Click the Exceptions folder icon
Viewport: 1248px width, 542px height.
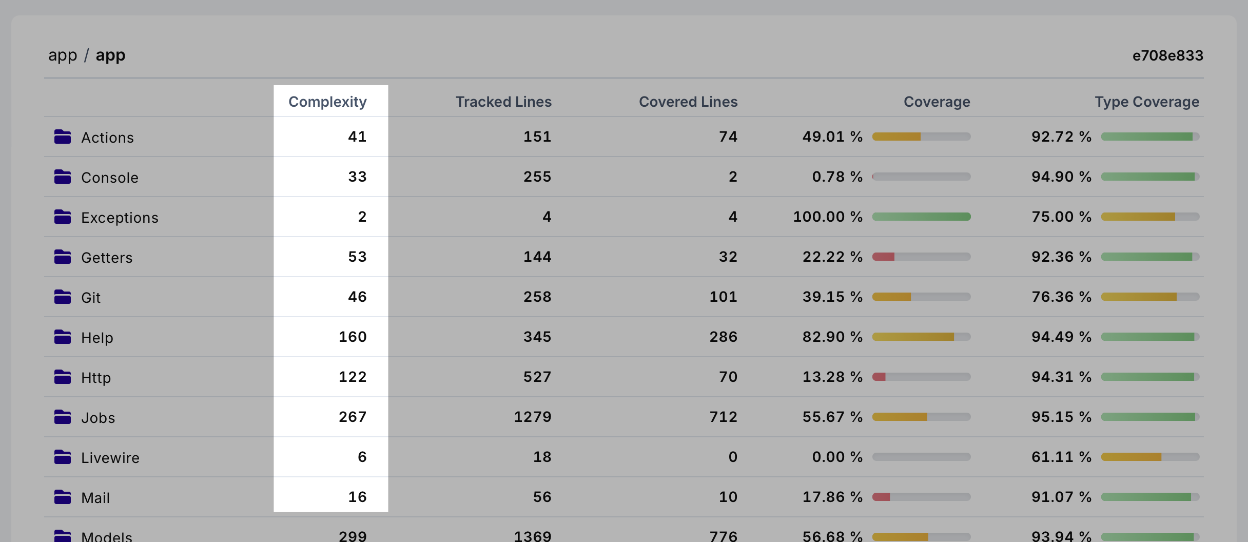(63, 217)
